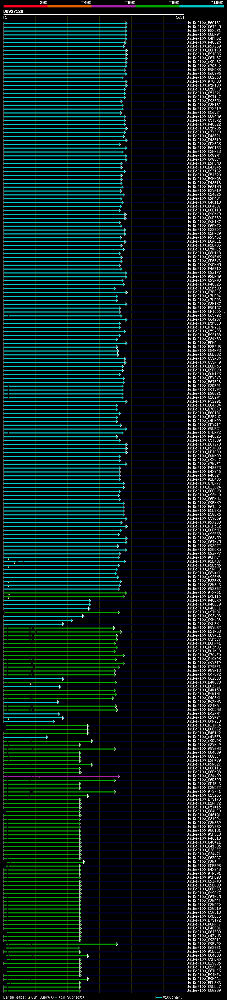This screenshot has width=227, height=1000.
Task: Click the white query sequence bar
Action: (94, 14)
